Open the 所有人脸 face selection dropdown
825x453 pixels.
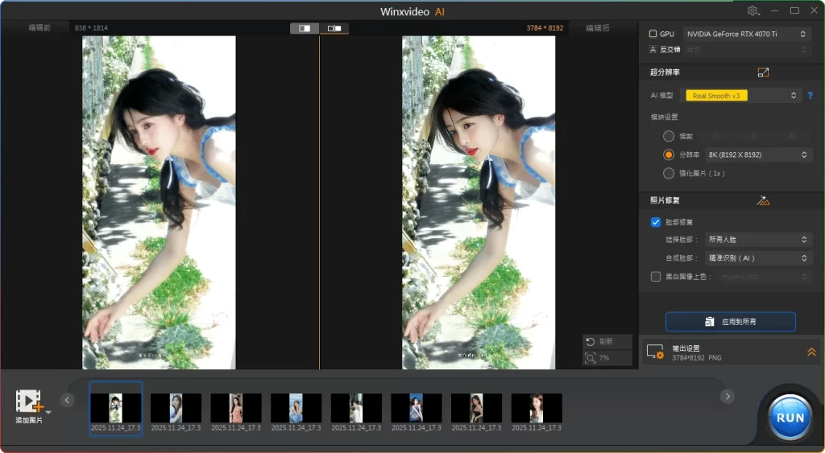point(757,239)
